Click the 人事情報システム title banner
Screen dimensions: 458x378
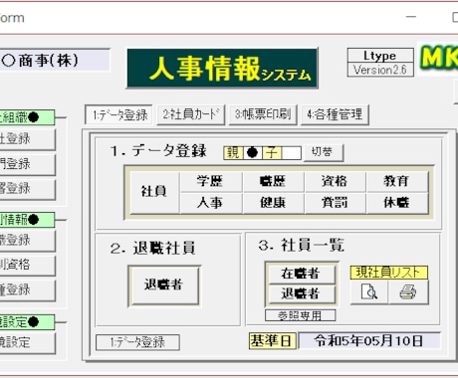click(x=222, y=69)
